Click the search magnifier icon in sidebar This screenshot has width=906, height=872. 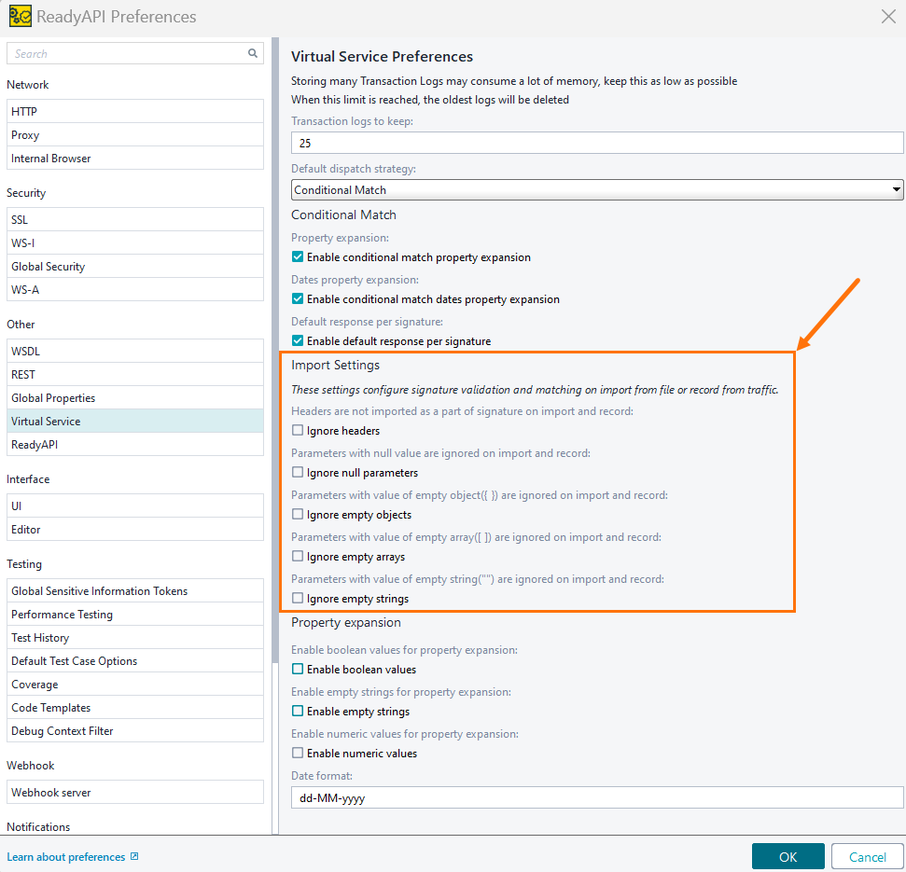252,53
